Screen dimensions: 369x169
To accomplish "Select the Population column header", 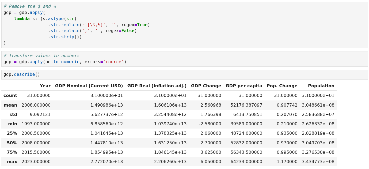I will 321,86.
